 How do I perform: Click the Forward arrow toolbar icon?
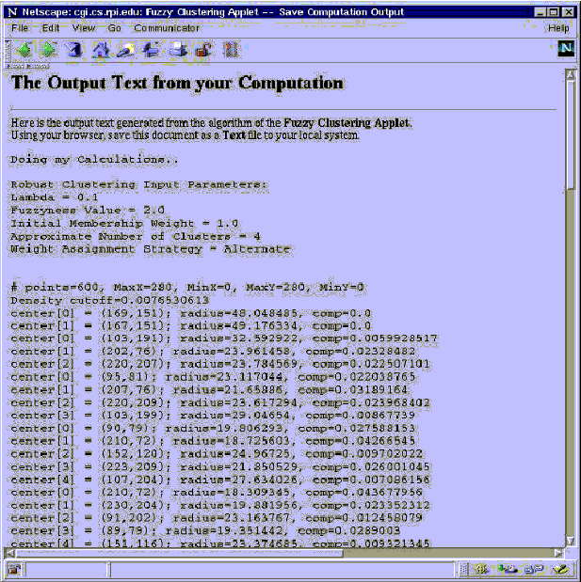pyautogui.click(x=48, y=50)
